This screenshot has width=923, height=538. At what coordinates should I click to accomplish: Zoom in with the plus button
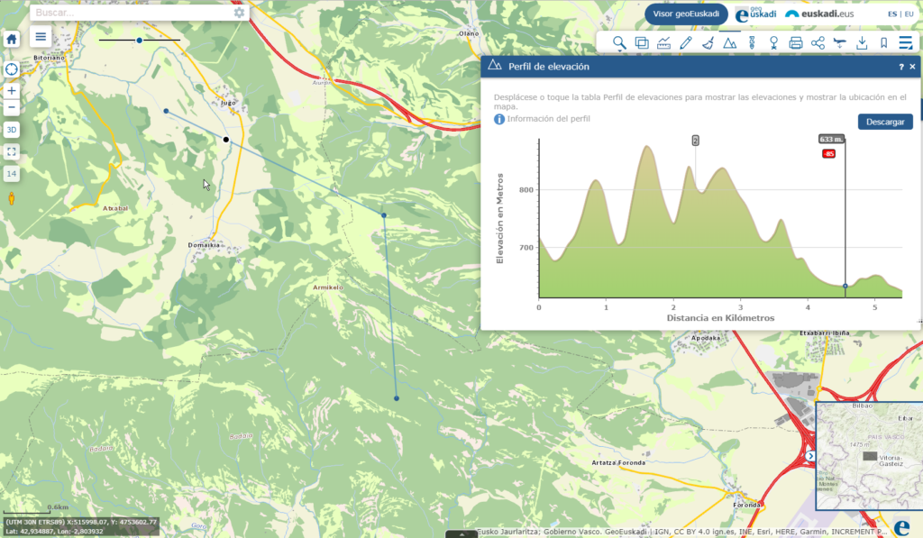pyautogui.click(x=11, y=91)
